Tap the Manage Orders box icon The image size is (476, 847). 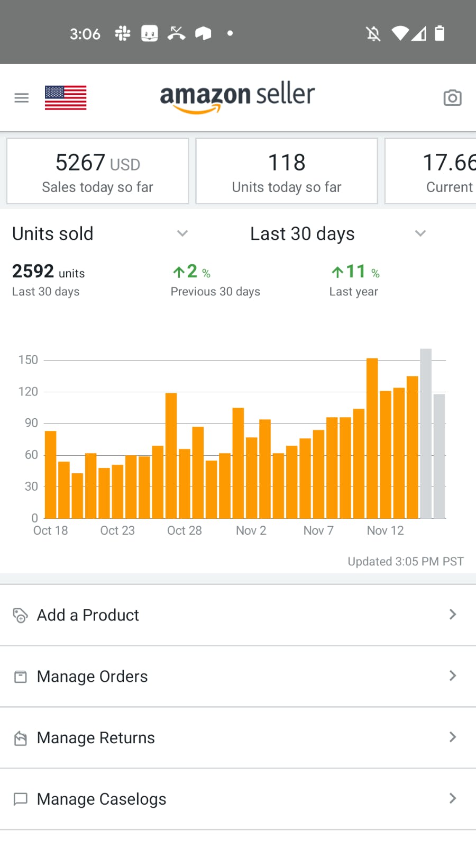(x=20, y=677)
